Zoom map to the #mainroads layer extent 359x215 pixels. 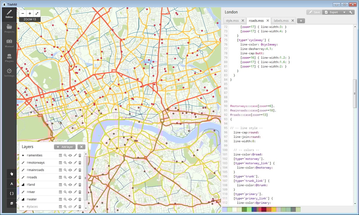(65, 170)
